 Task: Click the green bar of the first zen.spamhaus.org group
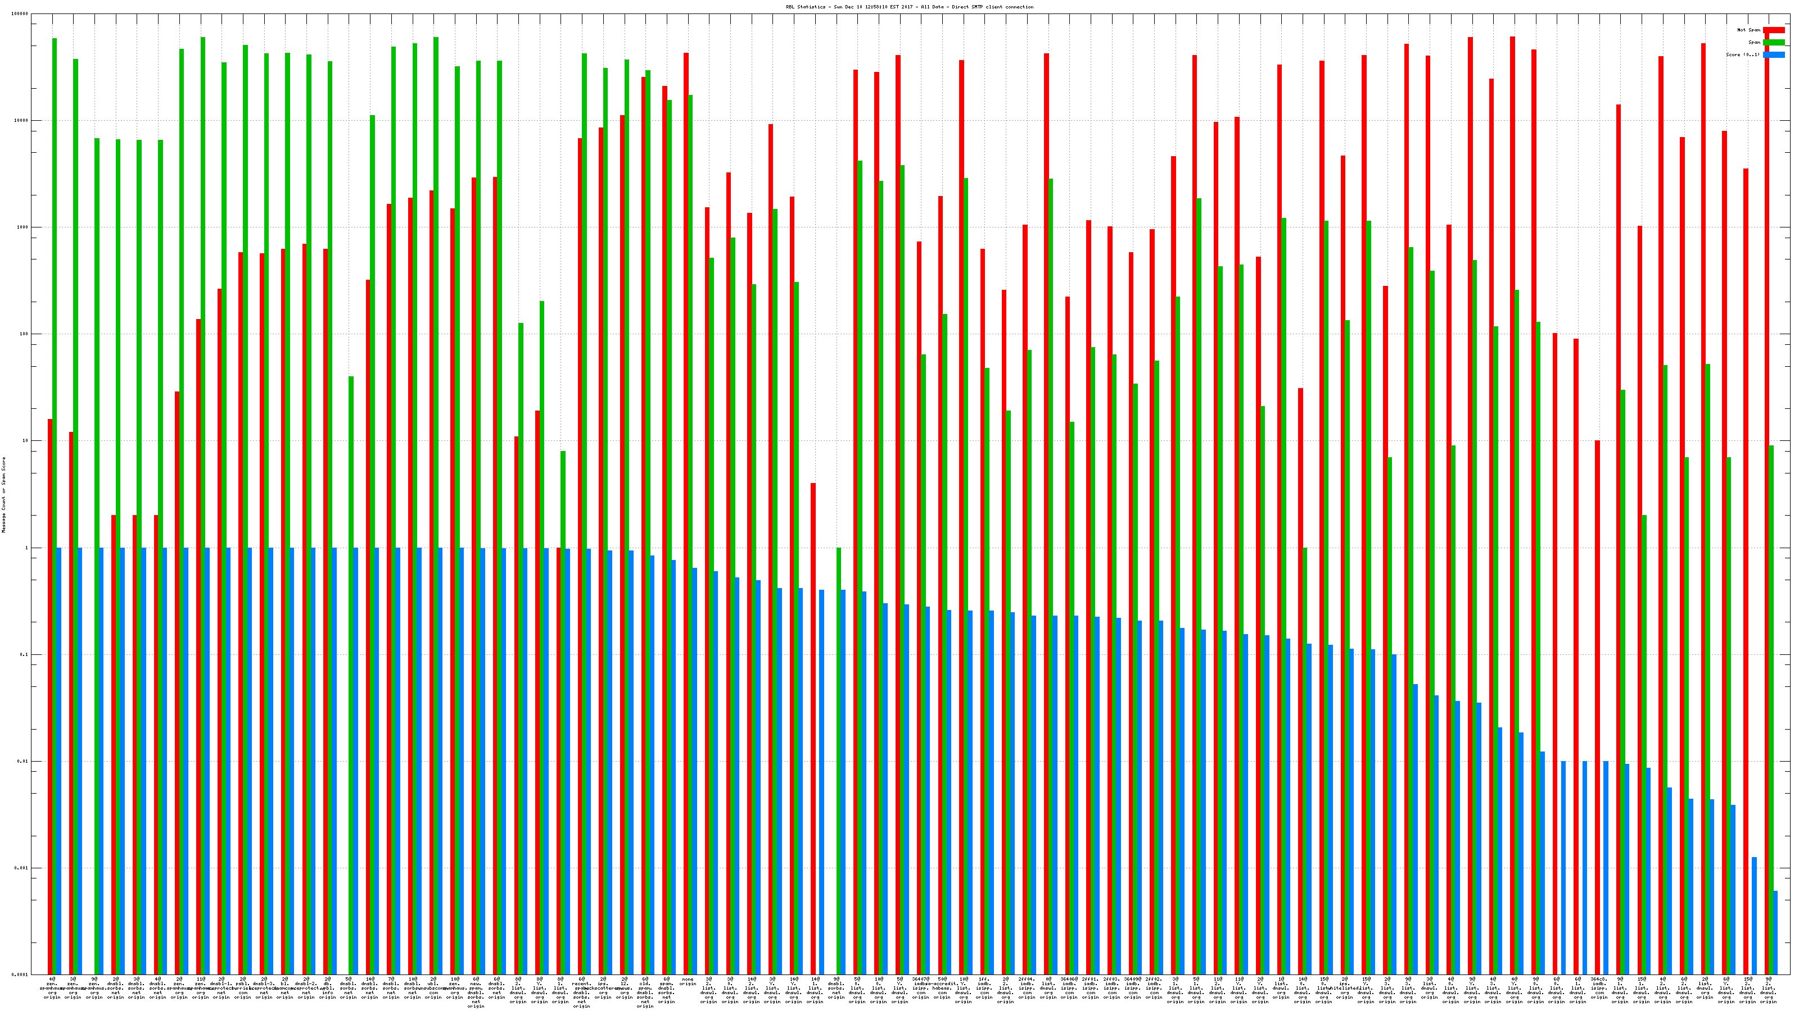tap(55, 489)
